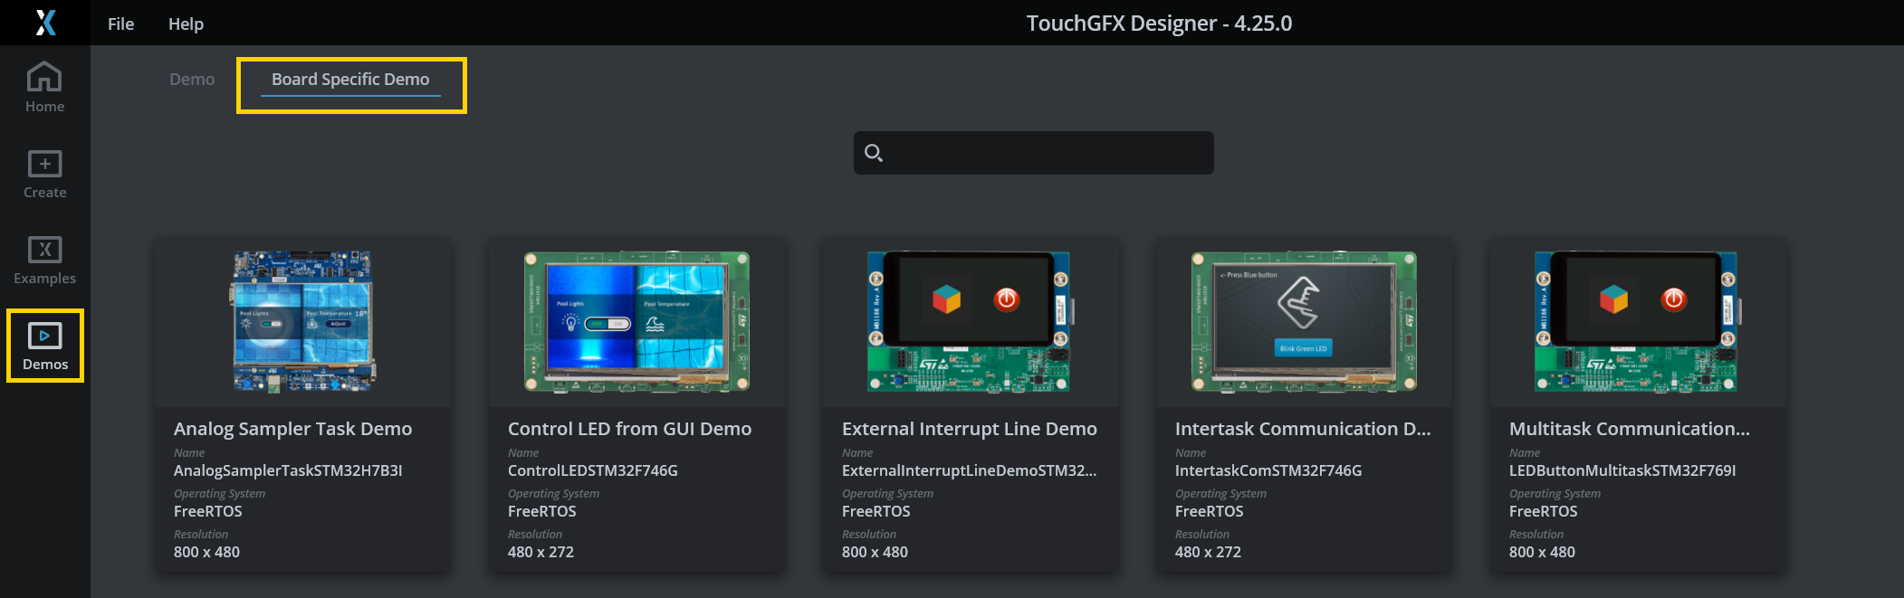This screenshot has height=598, width=1904.
Task: Click the Analog Sampler Task Demo title
Action: coord(292,429)
